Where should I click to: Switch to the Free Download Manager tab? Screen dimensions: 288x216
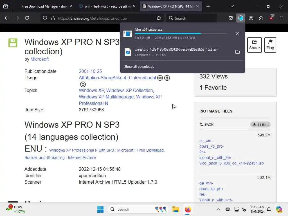point(44,6)
